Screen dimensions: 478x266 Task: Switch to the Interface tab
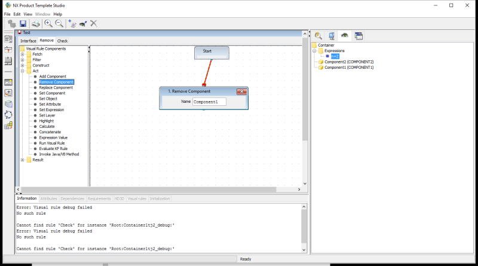click(28, 41)
